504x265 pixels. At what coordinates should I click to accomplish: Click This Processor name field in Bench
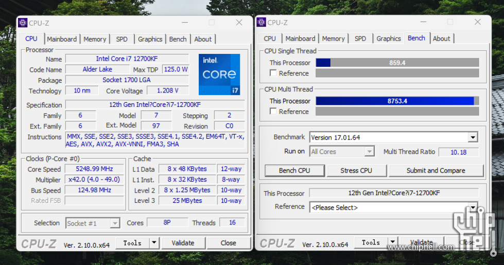(394, 193)
